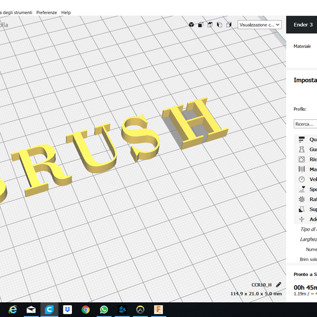
Task: Open WhatsApp from the taskbar
Action: (x=104, y=310)
